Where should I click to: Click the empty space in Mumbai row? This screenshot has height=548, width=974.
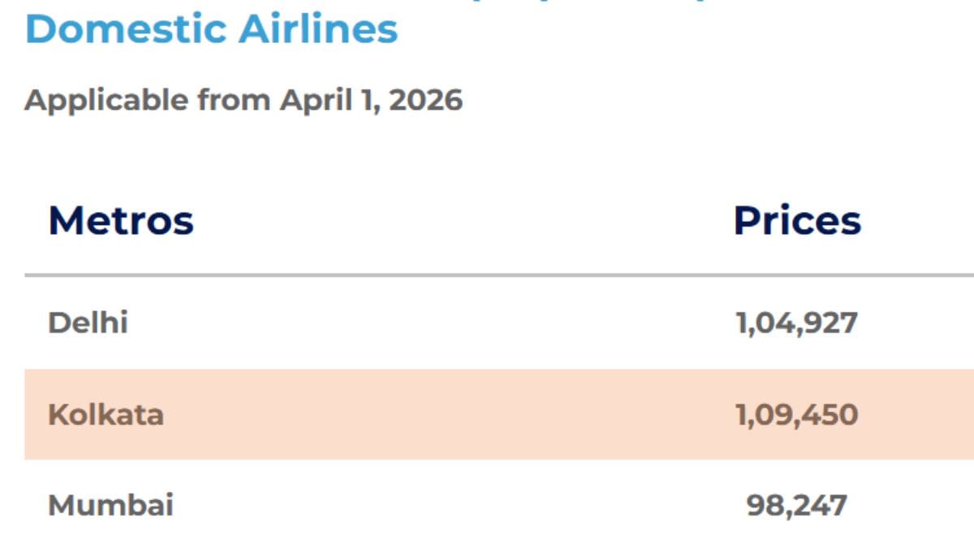click(x=446, y=506)
